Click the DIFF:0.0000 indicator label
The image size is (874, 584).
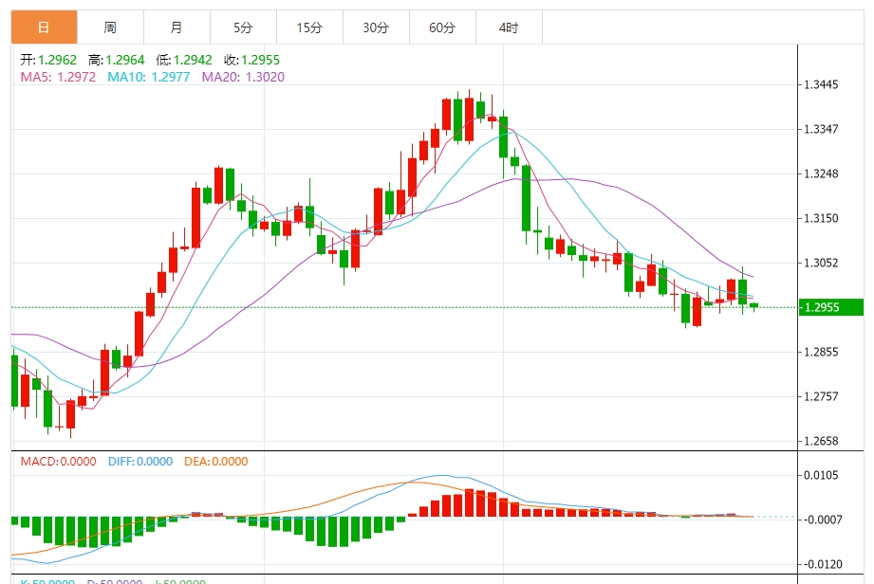click(139, 462)
